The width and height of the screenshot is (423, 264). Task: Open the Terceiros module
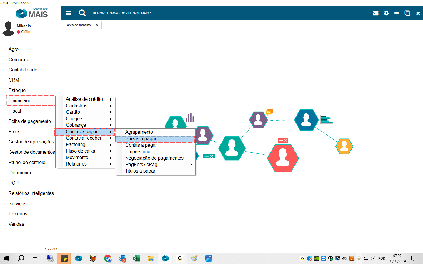18,214
